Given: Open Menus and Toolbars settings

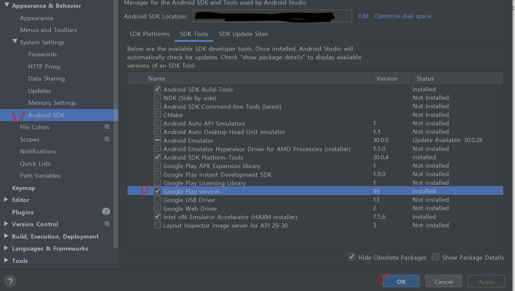Looking at the screenshot, I should click(49, 30).
